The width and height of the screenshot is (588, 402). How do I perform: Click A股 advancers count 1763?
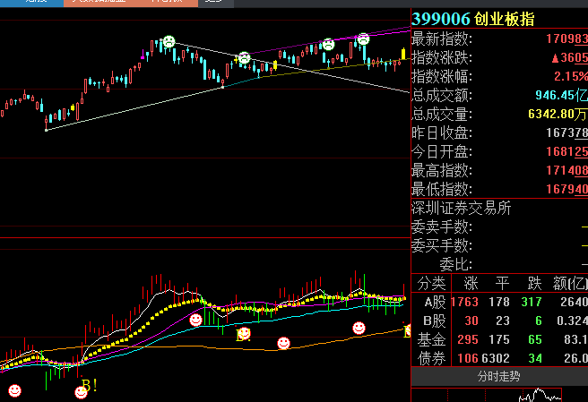(464, 302)
